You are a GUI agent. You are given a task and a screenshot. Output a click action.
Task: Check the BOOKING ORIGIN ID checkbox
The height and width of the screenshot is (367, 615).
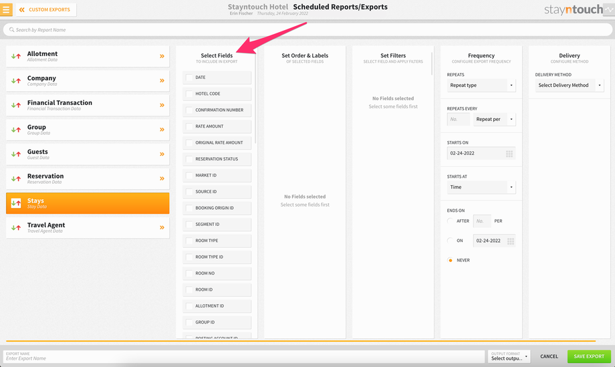pyautogui.click(x=189, y=208)
